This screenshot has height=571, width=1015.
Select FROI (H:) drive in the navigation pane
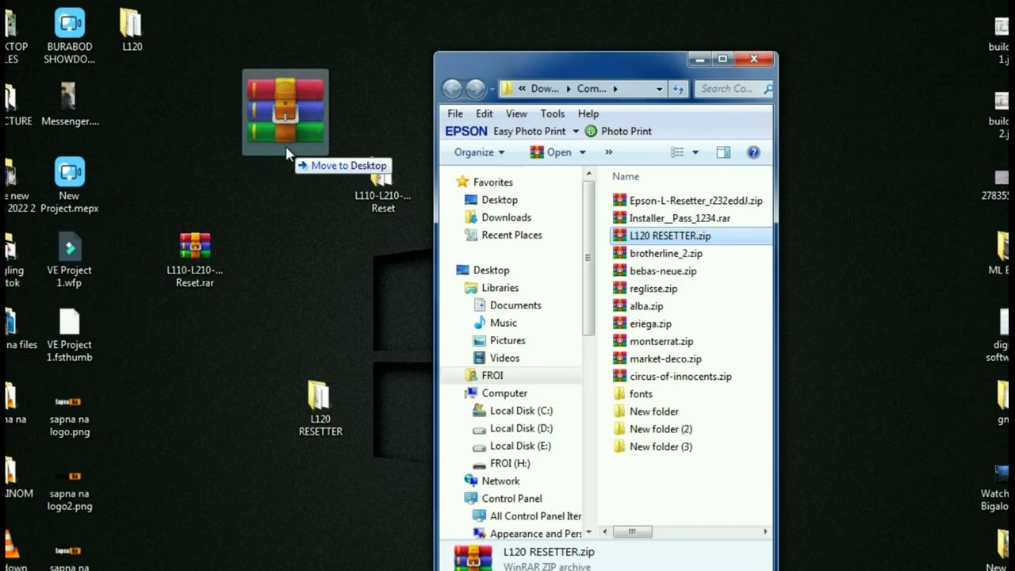coord(501,463)
